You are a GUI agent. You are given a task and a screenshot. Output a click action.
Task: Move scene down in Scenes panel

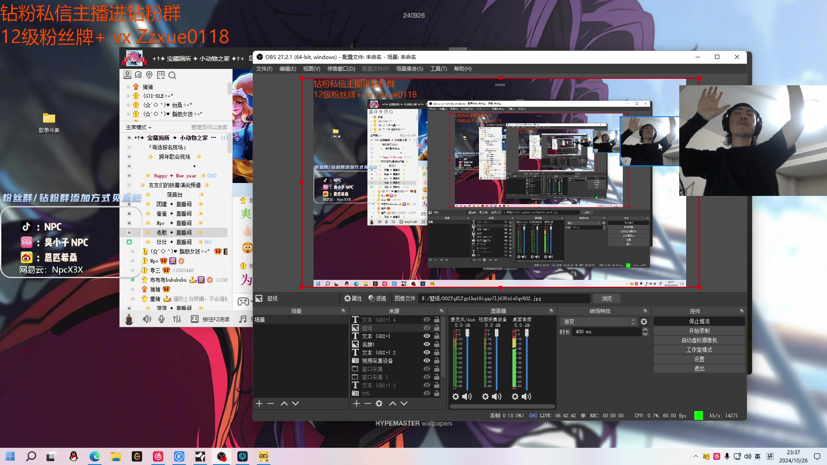[x=295, y=403]
